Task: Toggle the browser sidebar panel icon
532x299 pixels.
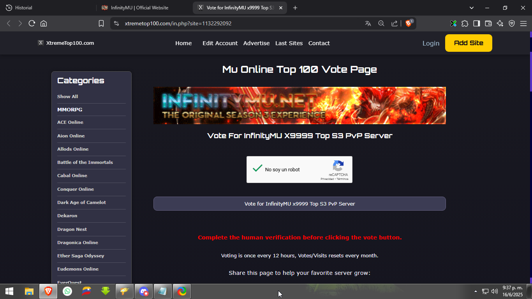Action: click(477, 23)
